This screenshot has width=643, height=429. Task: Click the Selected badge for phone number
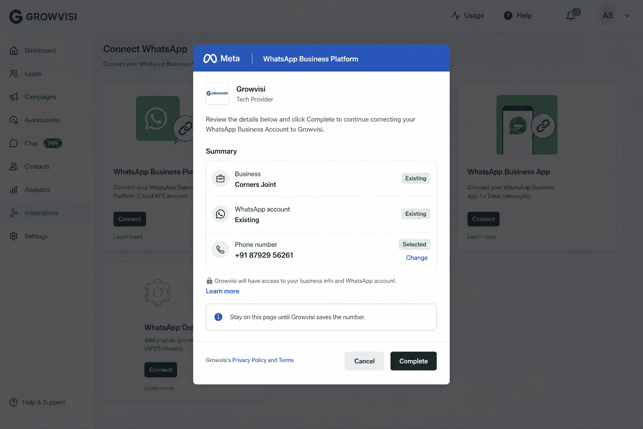(414, 244)
